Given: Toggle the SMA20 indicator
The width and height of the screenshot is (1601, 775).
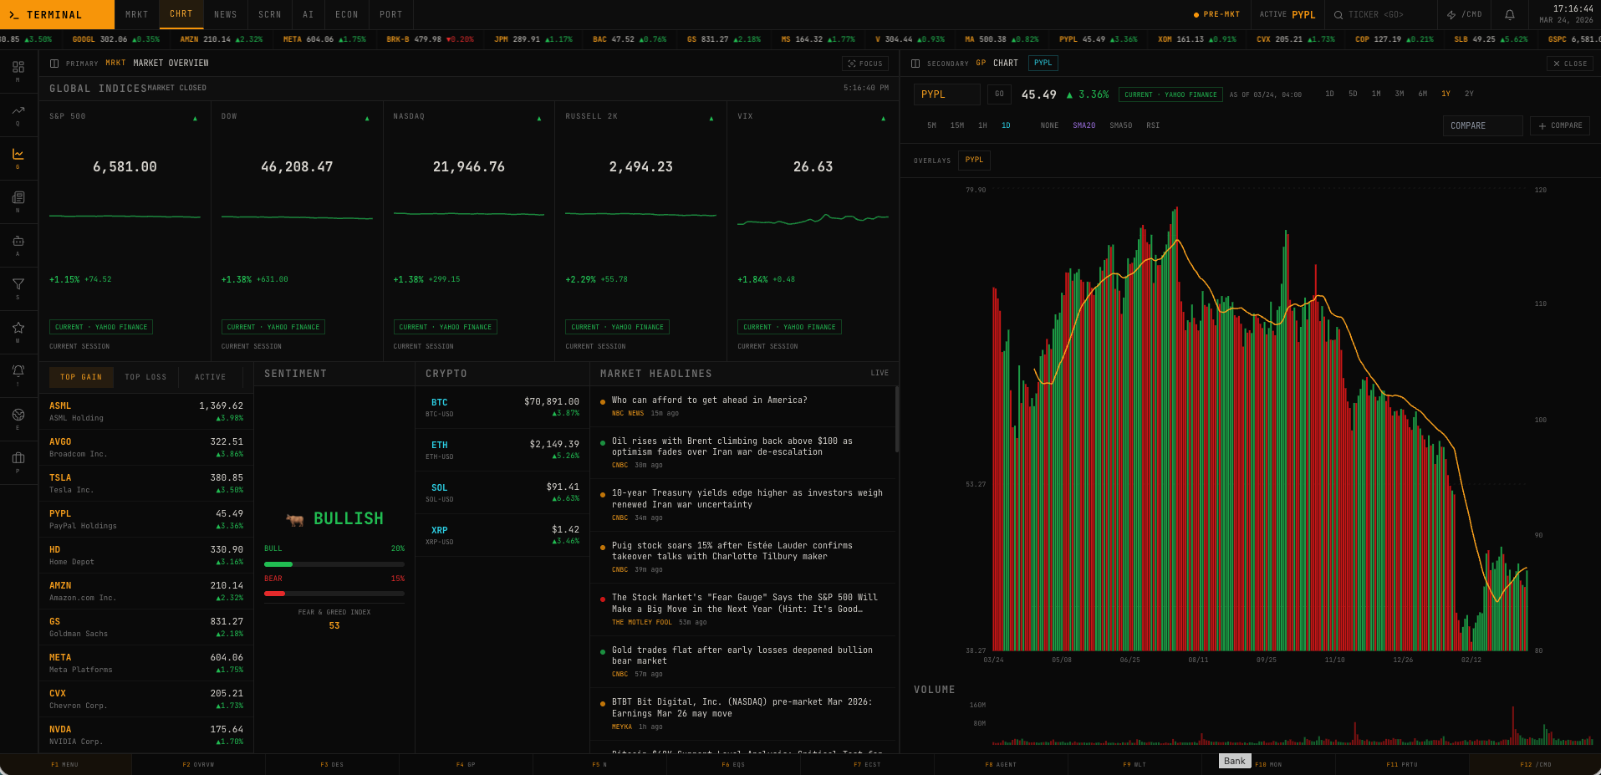Looking at the screenshot, I should (x=1084, y=125).
